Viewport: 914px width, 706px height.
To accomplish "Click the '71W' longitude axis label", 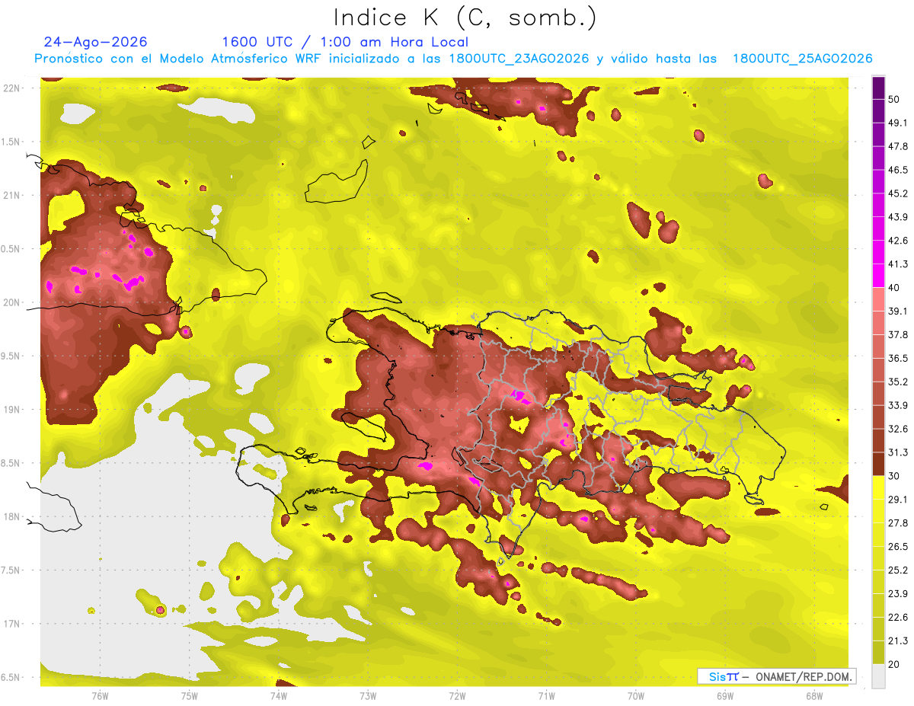I will click(x=546, y=696).
